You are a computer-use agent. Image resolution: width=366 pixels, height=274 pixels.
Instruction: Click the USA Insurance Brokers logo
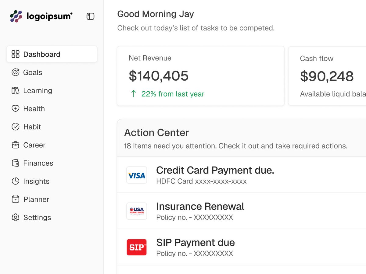tap(137, 211)
